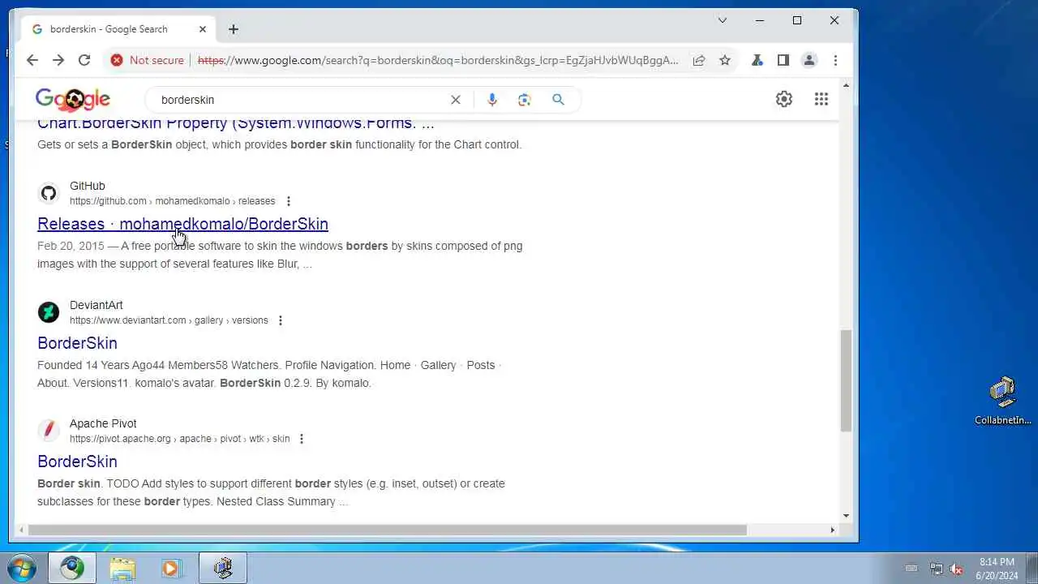Clear the search query with X
This screenshot has width=1038, height=584.
(456, 100)
